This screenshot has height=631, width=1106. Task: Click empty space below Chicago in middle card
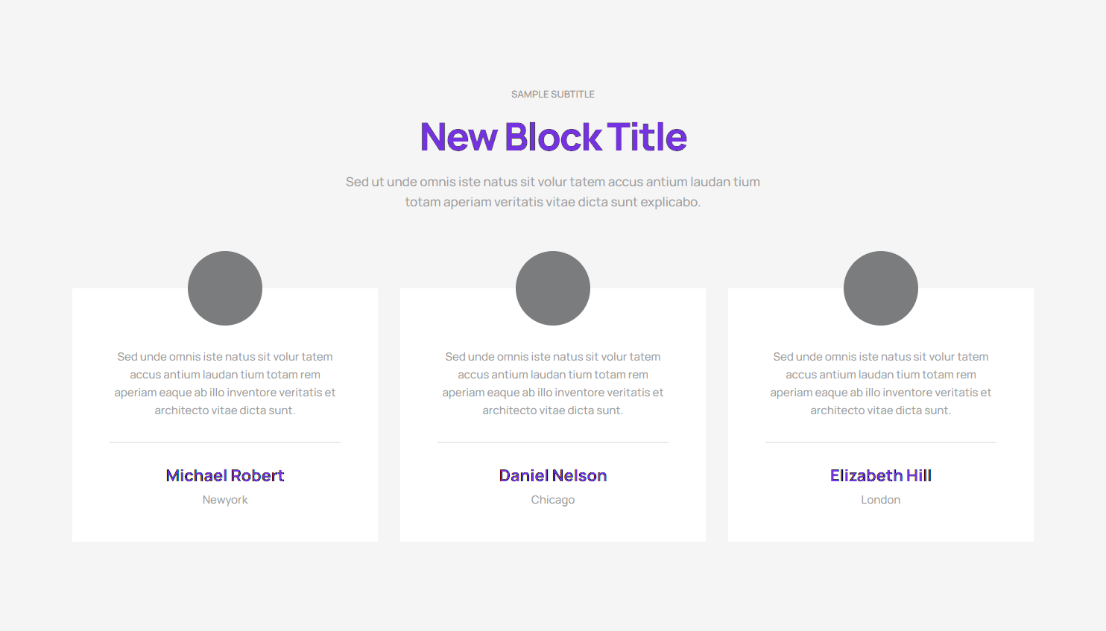[553, 525]
